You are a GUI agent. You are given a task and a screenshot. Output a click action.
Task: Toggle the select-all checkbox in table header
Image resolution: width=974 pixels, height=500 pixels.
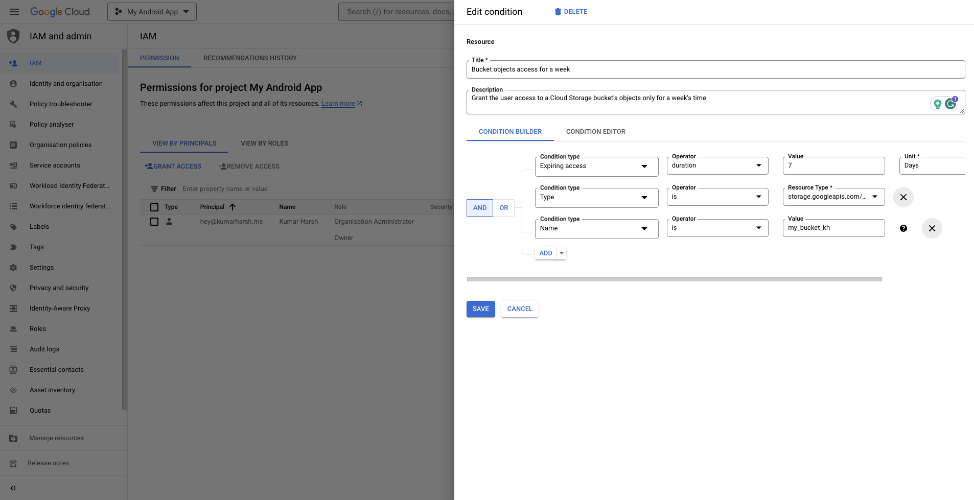(155, 207)
